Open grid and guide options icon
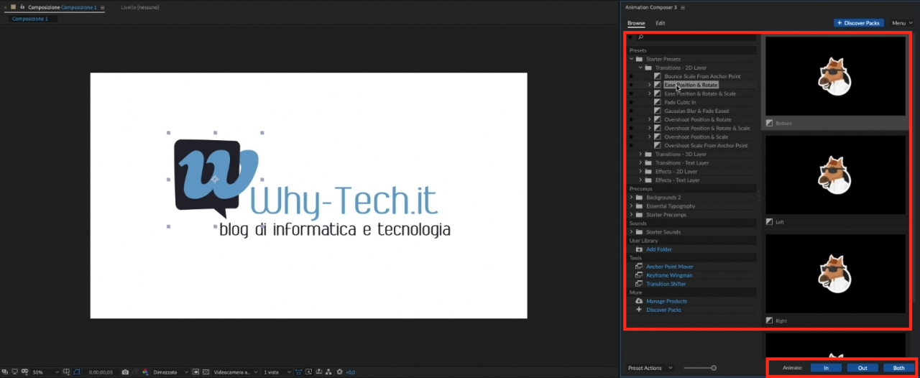 66,372
